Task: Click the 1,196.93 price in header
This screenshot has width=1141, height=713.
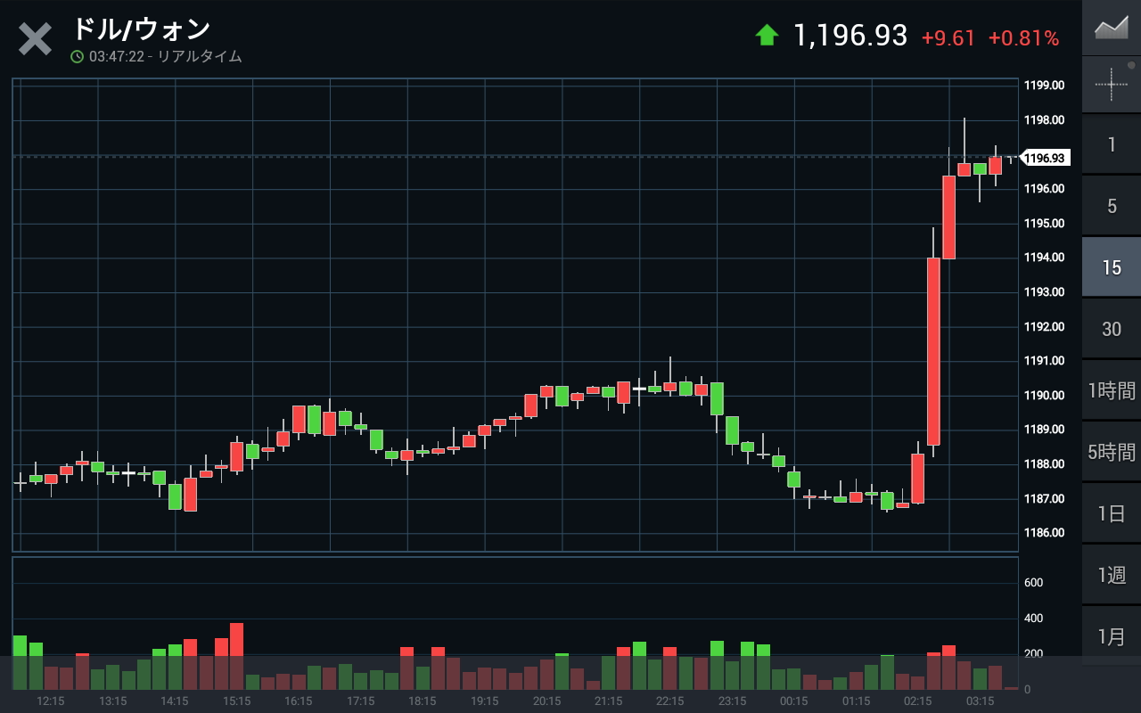Action: [850, 36]
